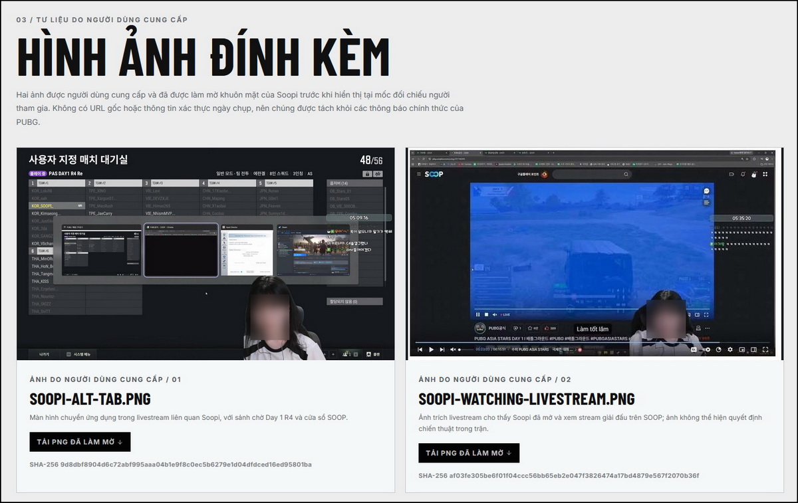Click skip-to-next in bottom player bar
This screenshot has height=503, width=798.
coord(442,350)
